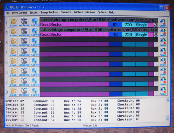Image resolution: width=174 pixels, height=133 pixels.
Task: Open the Session menu
Action: [34, 13]
